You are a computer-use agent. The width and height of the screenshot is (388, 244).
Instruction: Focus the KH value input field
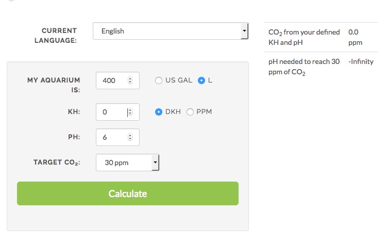111,112
